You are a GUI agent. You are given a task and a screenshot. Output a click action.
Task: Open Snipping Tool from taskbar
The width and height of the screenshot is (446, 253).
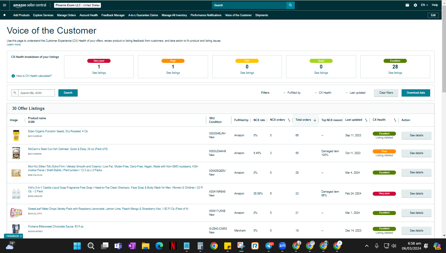pos(241,246)
